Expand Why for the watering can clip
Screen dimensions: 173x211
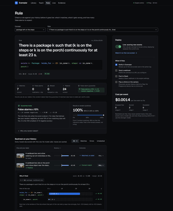101,156
